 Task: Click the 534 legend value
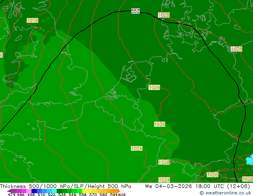tap(62, 194)
